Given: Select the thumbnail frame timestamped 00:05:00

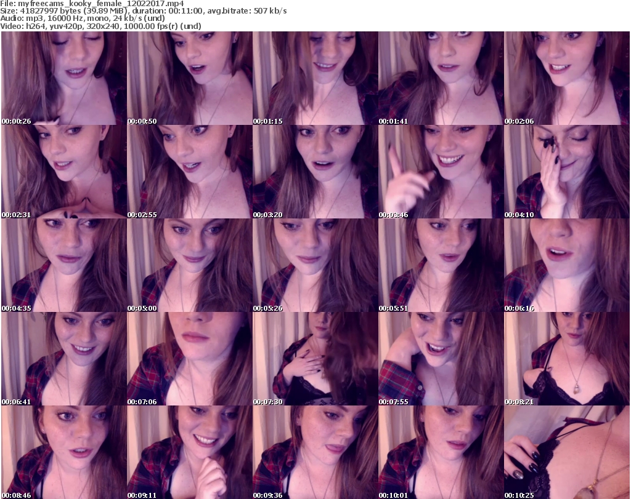Looking at the screenshot, I should point(190,265).
